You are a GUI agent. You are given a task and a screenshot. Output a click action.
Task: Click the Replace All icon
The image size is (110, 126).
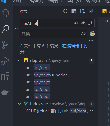click(x=92, y=33)
